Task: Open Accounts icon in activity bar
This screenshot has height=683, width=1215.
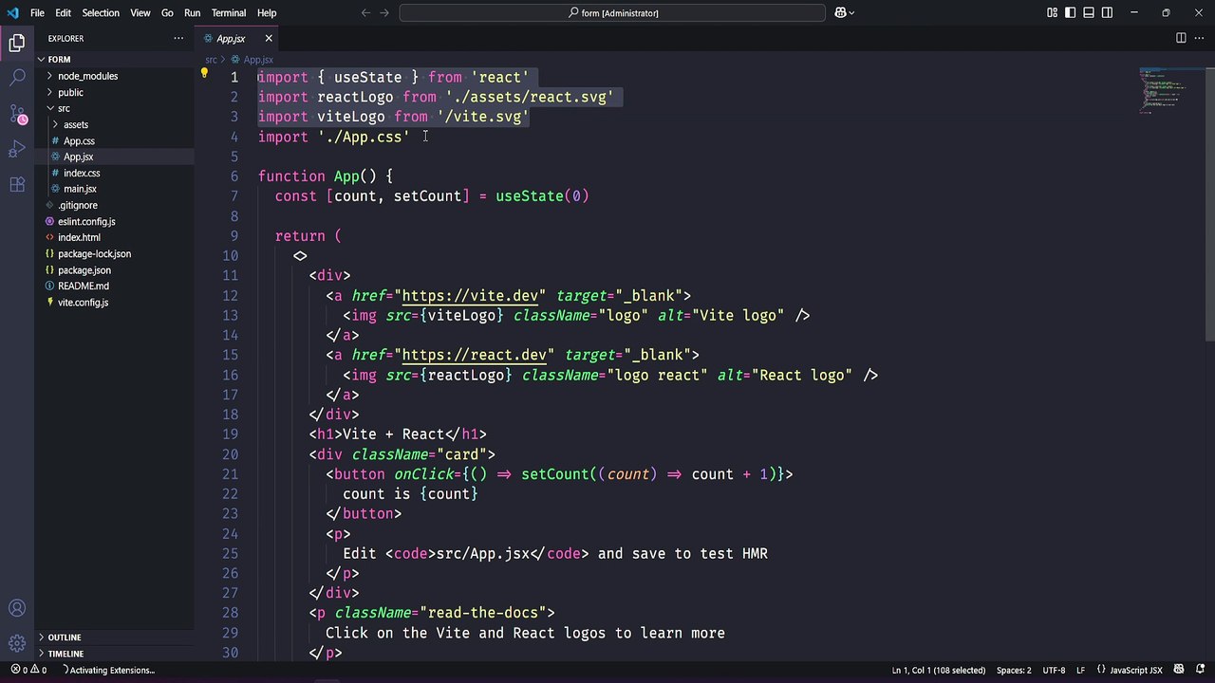Action: pos(17,609)
